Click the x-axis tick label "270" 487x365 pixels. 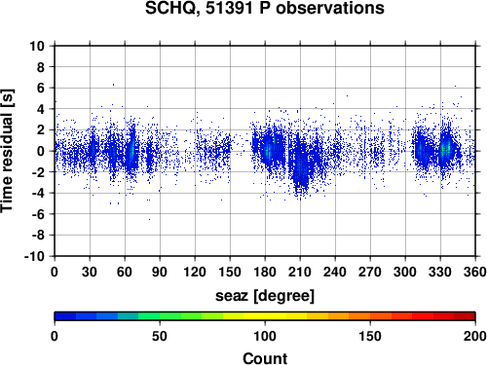coord(370,272)
